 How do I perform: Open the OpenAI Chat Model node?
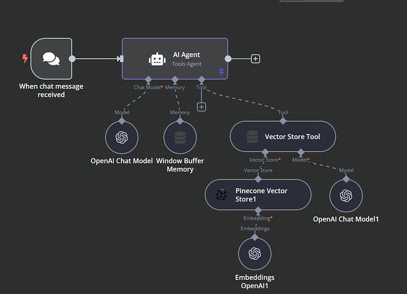pyautogui.click(x=122, y=137)
